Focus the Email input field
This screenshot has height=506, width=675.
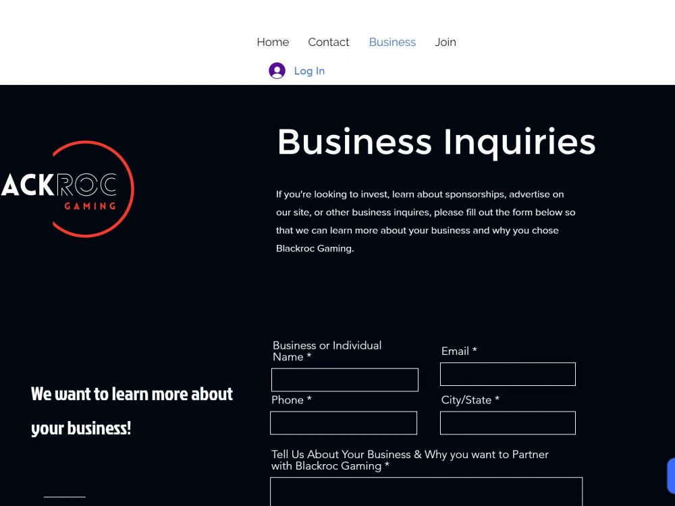pyautogui.click(x=508, y=374)
